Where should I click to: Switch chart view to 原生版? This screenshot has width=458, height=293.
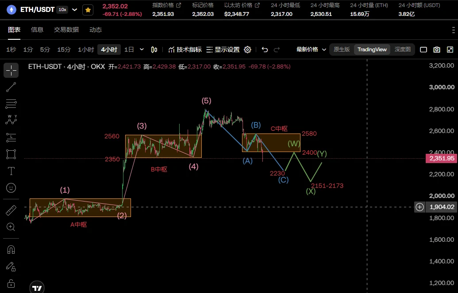click(x=342, y=49)
